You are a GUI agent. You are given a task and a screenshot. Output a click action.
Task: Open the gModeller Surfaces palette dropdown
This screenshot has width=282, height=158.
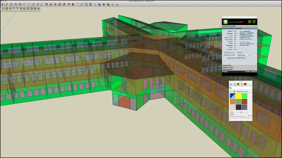[244, 92]
